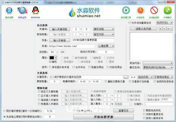Open the 心情投票 dropdown

coord(106,46)
